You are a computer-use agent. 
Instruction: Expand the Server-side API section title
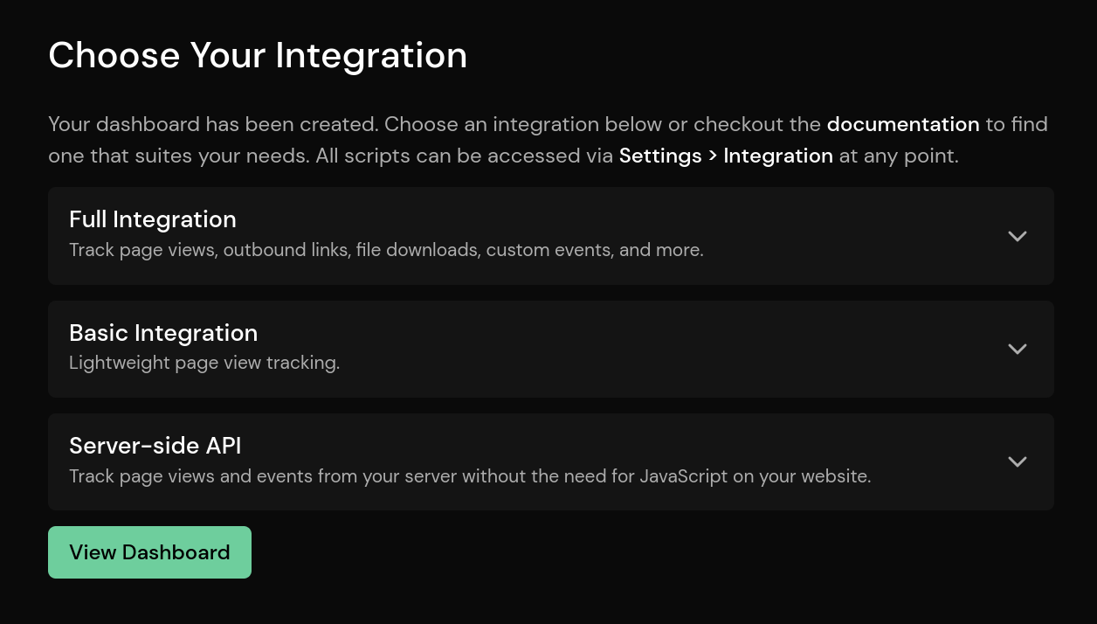155,446
